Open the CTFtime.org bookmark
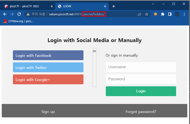Viewport: 190px width, 124px height. click(x=18, y=21)
